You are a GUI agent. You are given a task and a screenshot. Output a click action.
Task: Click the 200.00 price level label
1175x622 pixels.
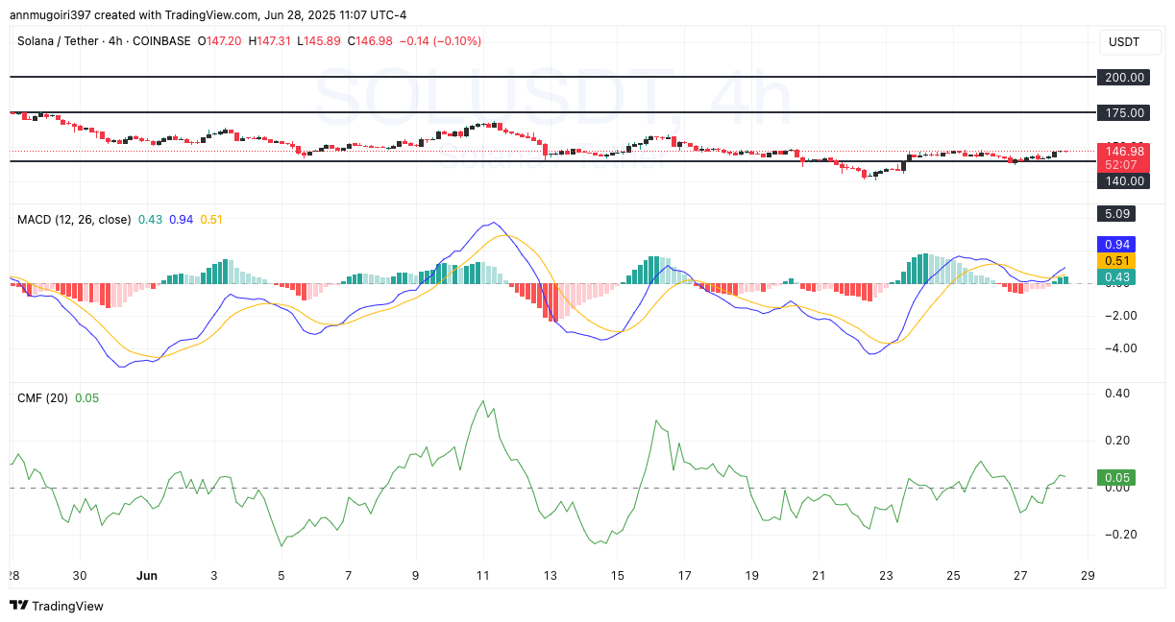(1123, 77)
